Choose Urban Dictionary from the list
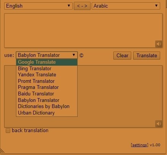Image resolution: width=167 pixels, height=155 pixels. click(x=47, y=113)
